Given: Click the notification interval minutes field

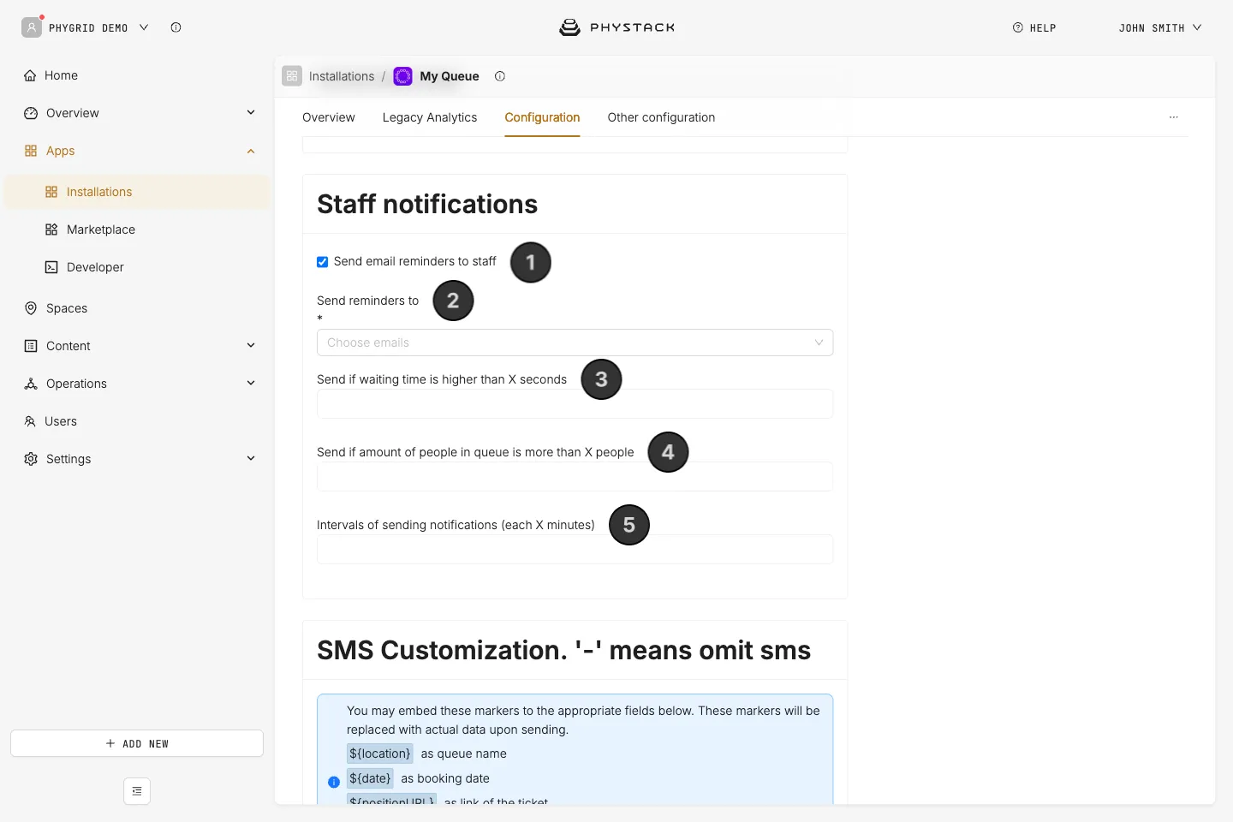Looking at the screenshot, I should coord(575,550).
